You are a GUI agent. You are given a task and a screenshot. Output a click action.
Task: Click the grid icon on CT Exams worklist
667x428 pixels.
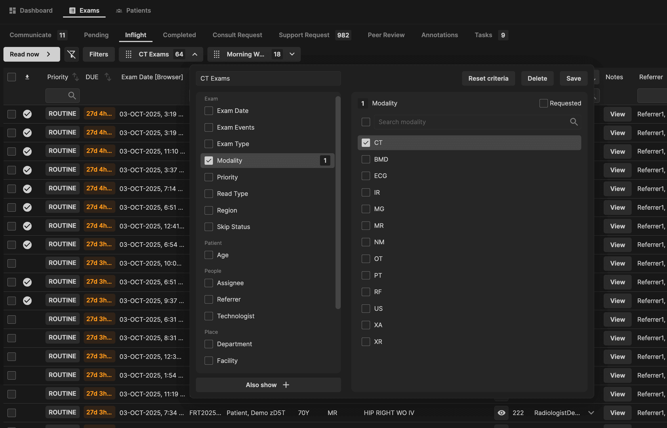click(x=129, y=54)
